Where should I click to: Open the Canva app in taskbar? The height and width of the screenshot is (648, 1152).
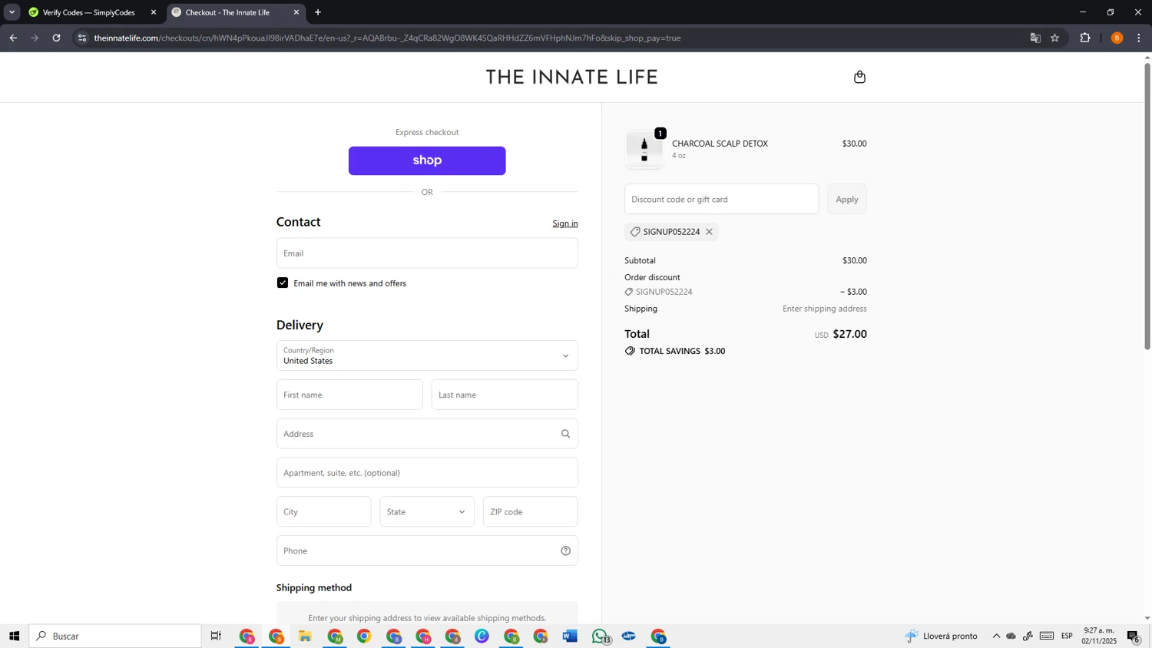click(x=482, y=636)
